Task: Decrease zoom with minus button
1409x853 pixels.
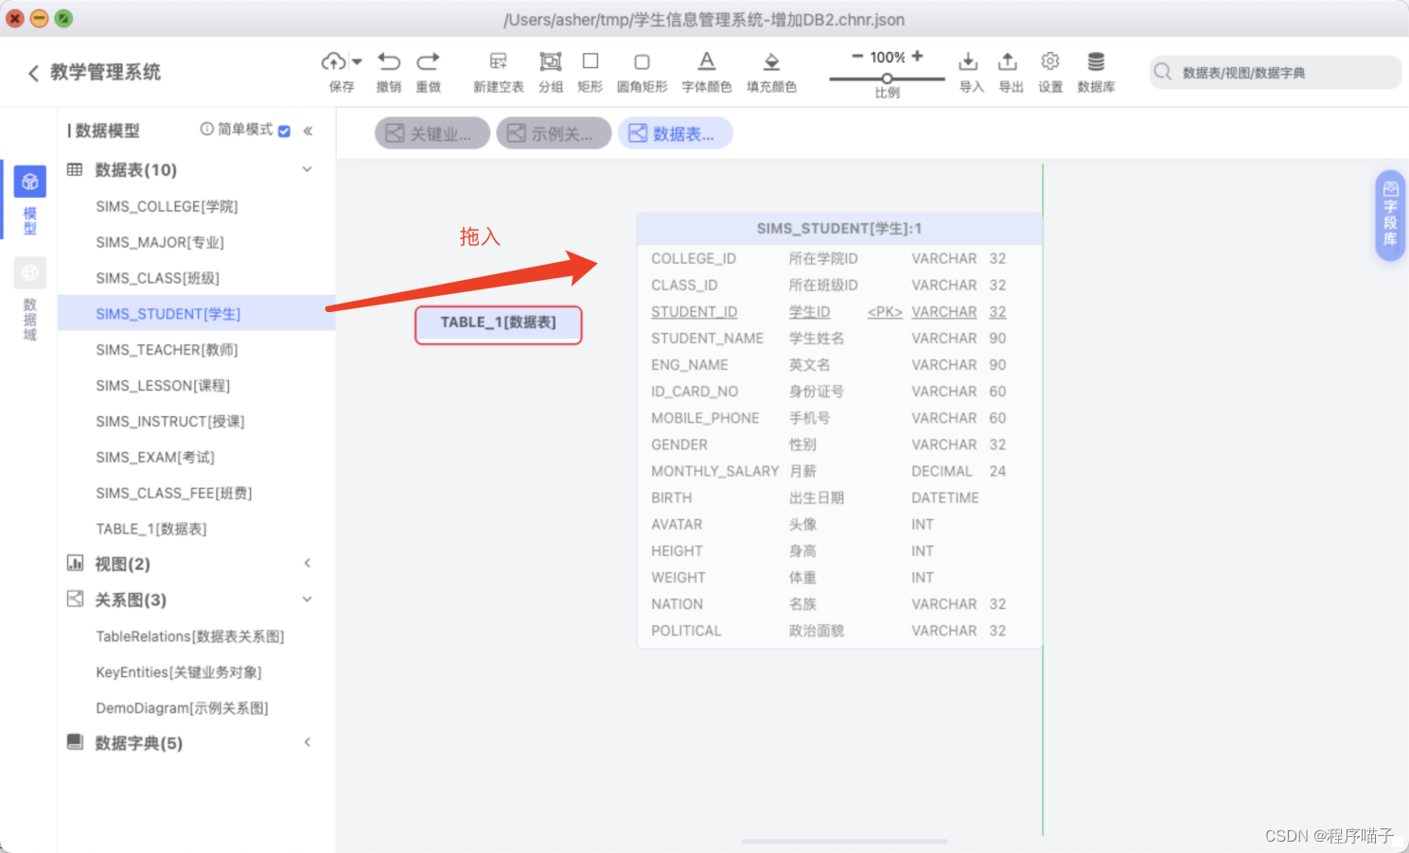Action: 857,57
